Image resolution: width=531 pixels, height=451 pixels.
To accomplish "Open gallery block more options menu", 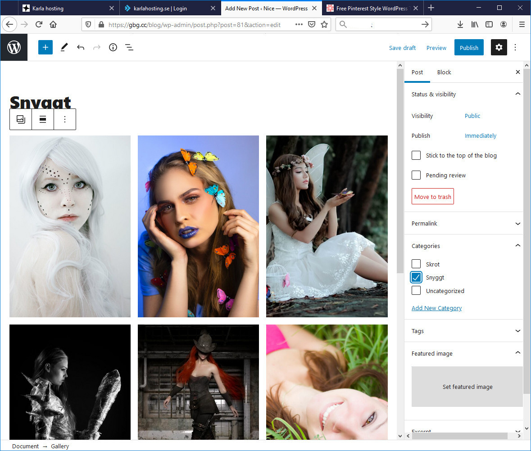I will pos(65,119).
